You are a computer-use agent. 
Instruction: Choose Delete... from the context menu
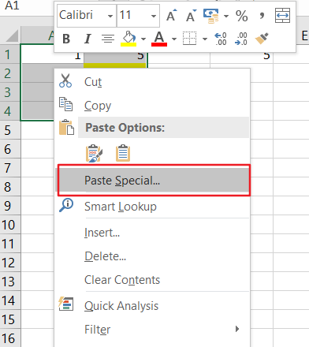(x=152, y=256)
